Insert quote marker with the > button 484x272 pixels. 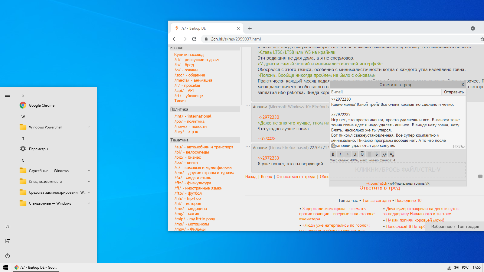(348, 154)
